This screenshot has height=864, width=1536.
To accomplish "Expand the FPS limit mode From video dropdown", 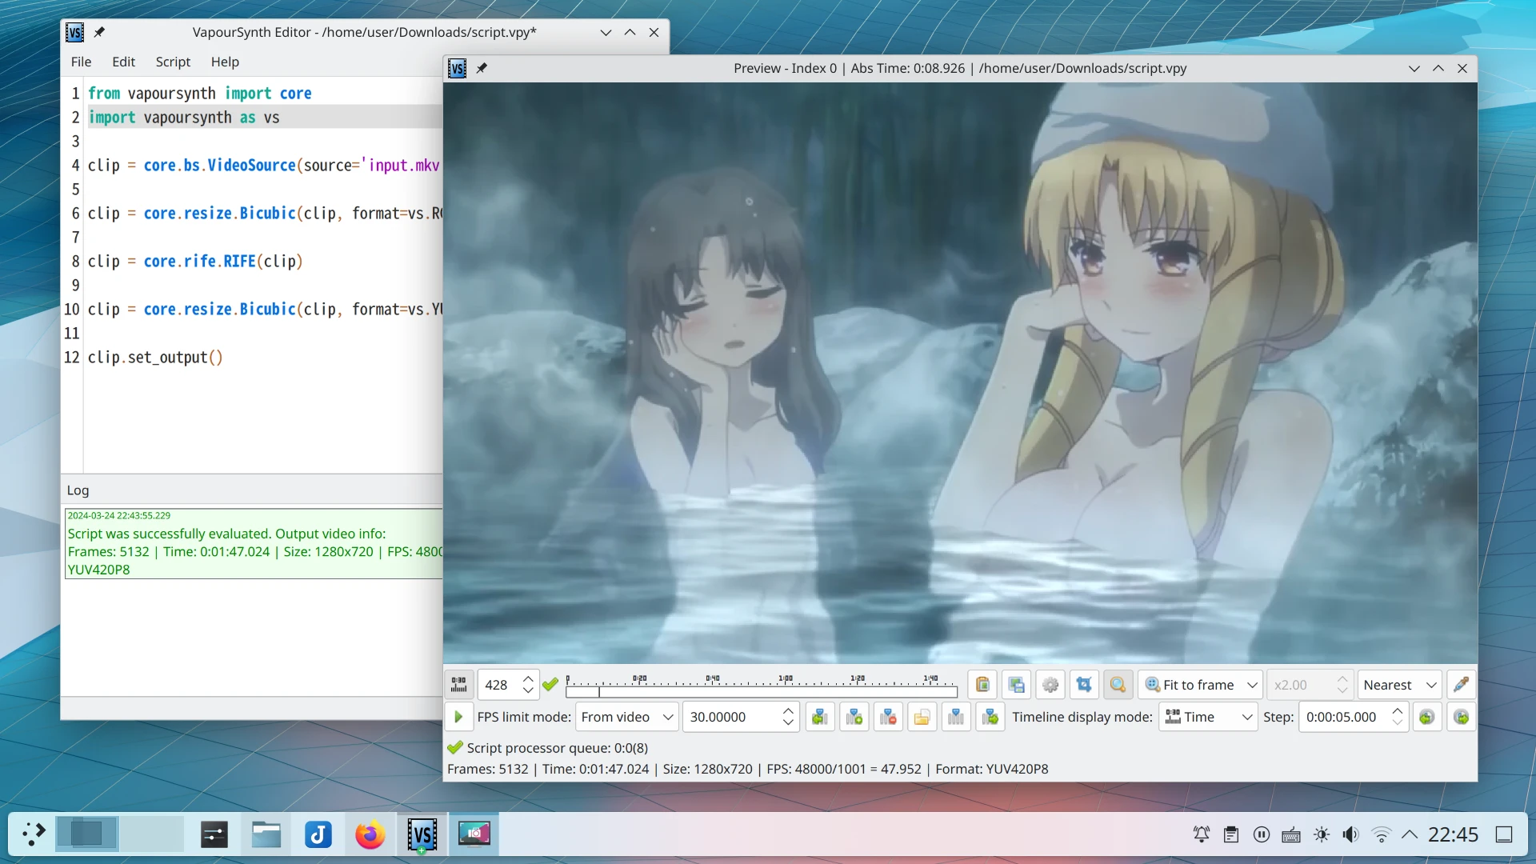I will coord(626,718).
